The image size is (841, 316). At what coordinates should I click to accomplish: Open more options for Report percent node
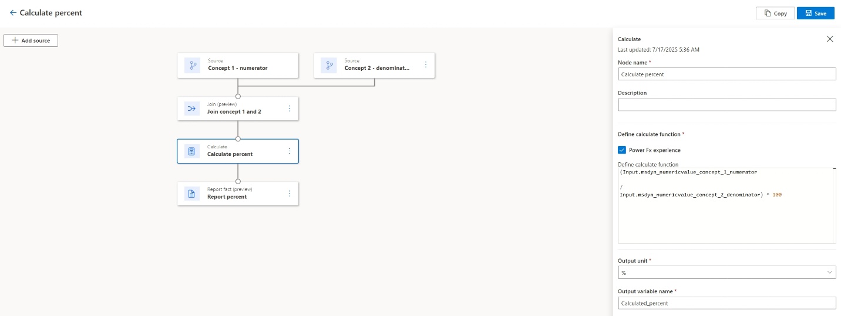[x=289, y=193]
